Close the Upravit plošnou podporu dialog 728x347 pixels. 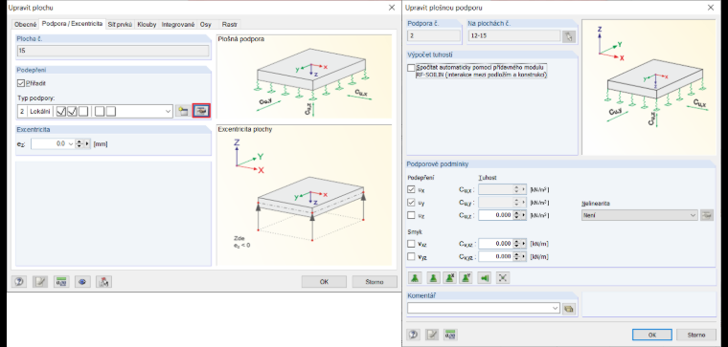pyautogui.click(x=711, y=8)
